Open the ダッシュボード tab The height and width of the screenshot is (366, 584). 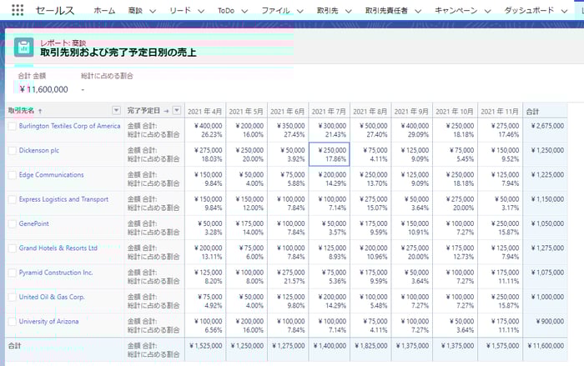529,11
